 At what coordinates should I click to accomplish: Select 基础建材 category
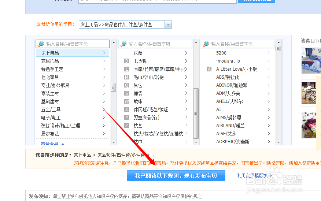pyautogui.click(x=50, y=101)
